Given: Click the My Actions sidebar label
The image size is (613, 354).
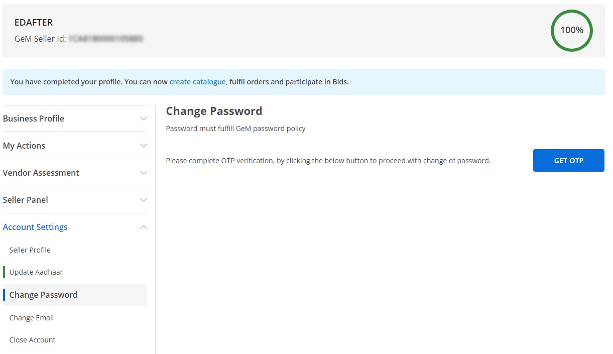Looking at the screenshot, I should 24,145.
